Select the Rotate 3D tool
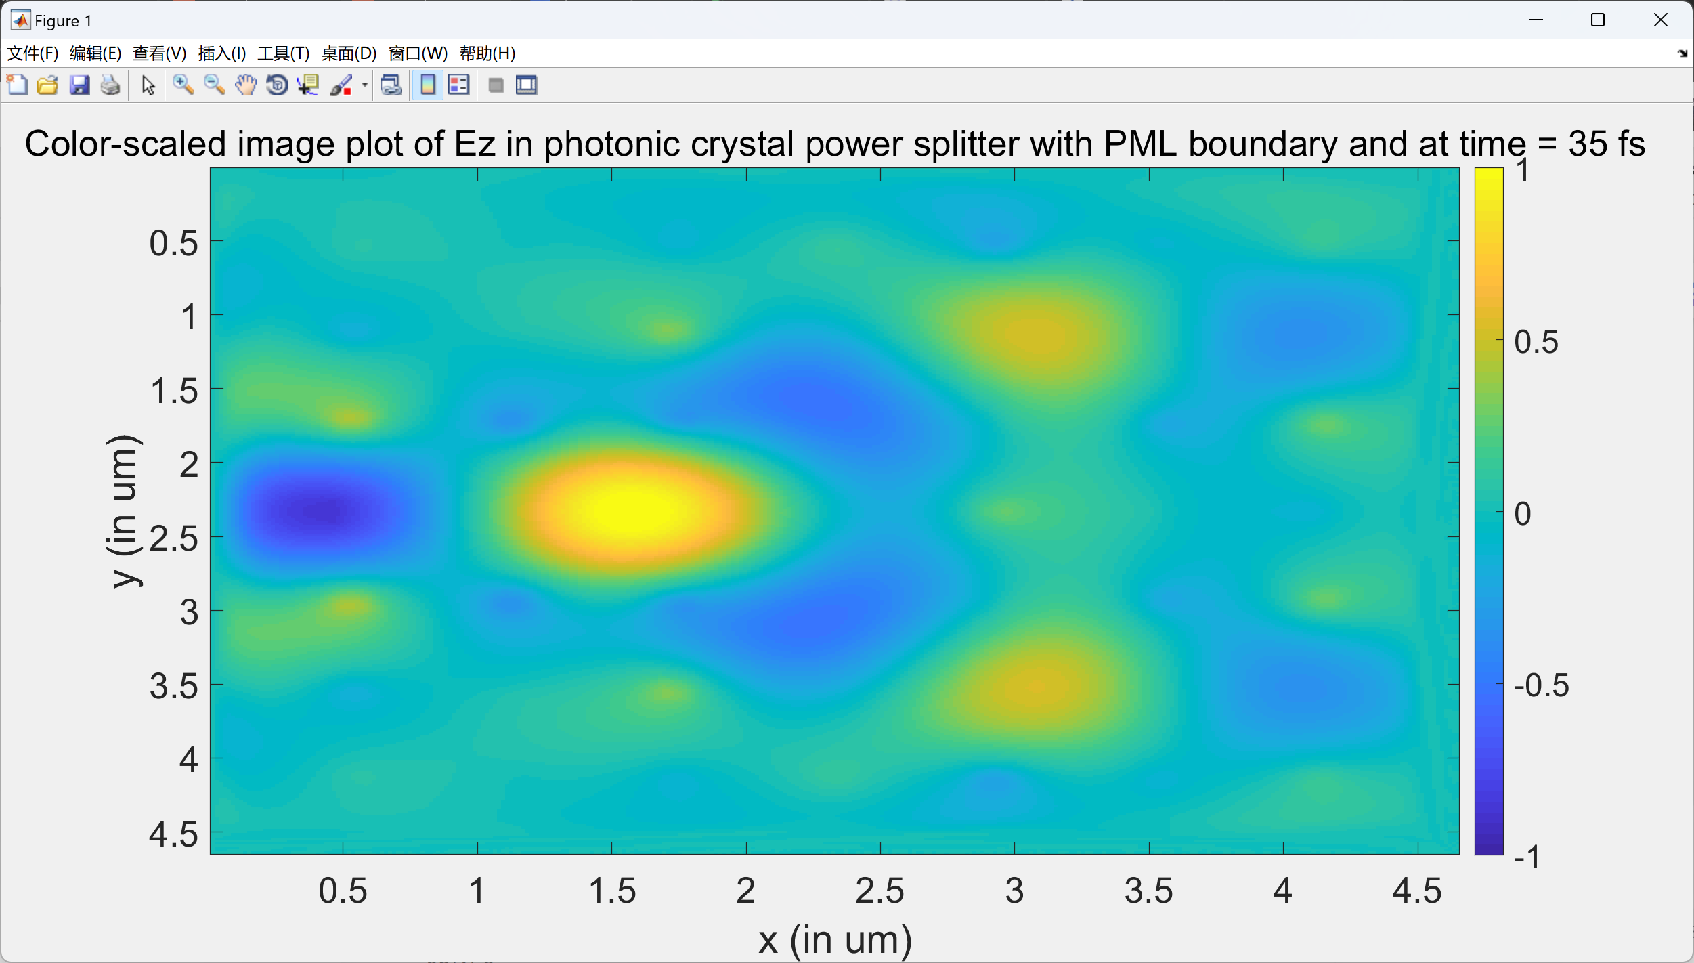The image size is (1694, 963). point(277,85)
